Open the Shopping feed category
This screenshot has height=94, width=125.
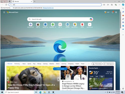71,64
